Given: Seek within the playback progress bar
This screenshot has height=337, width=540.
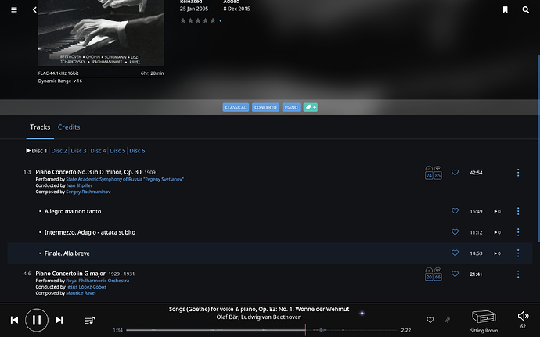Looking at the screenshot, I should [x=261, y=330].
